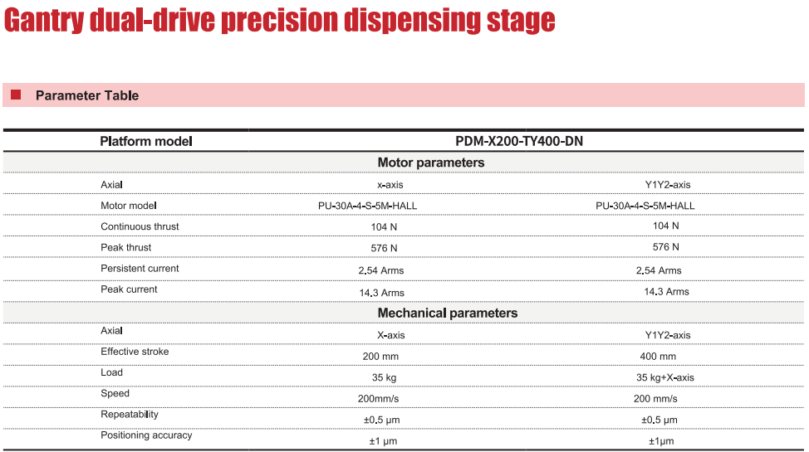Viewport: 809px width, 452px height.
Task: Select the PDM-X200-TY400-DN model name
Action: click(x=519, y=141)
